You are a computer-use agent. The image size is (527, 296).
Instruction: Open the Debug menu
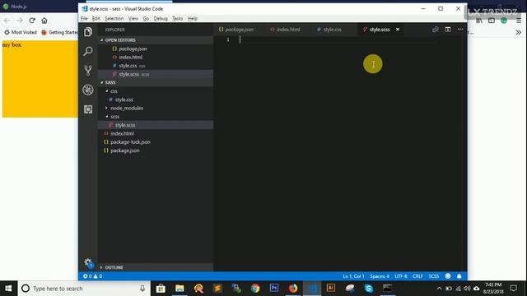pyautogui.click(x=161, y=18)
